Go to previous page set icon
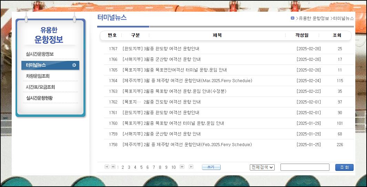 click(113, 167)
